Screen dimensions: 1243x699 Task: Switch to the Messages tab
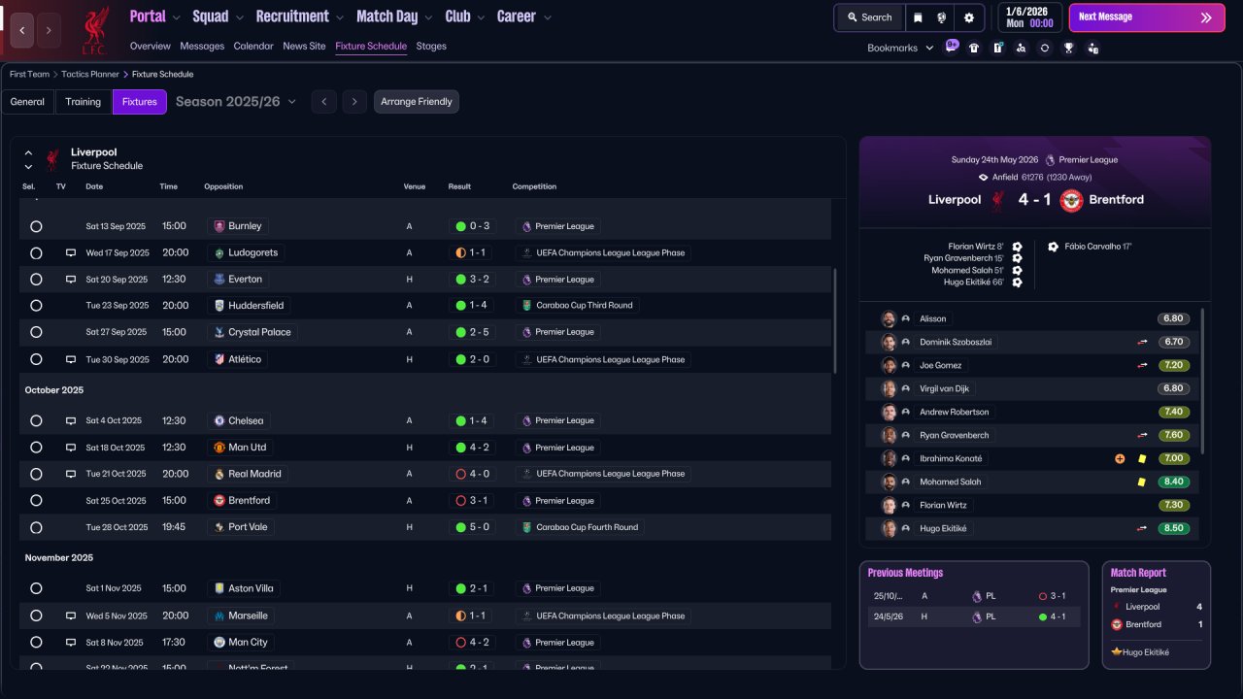[x=202, y=47]
